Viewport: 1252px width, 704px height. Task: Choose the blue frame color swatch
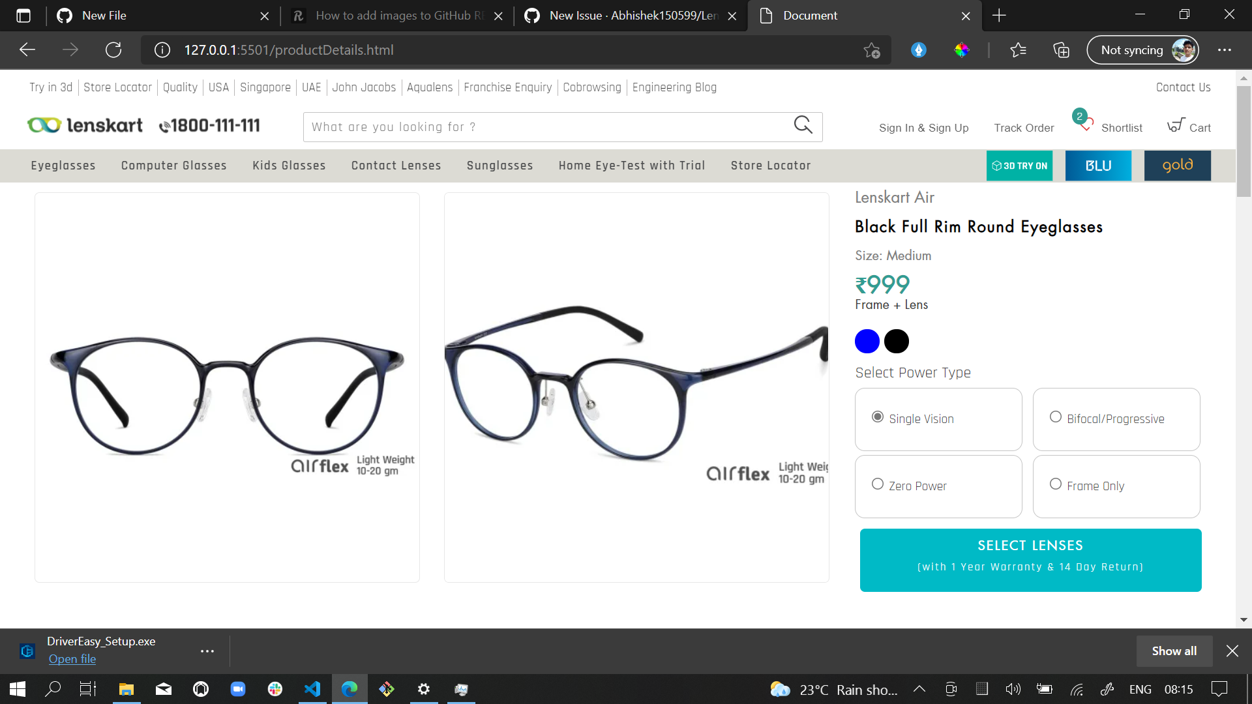[x=867, y=341]
